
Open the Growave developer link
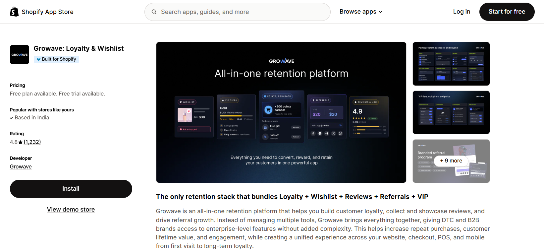point(21,167)
